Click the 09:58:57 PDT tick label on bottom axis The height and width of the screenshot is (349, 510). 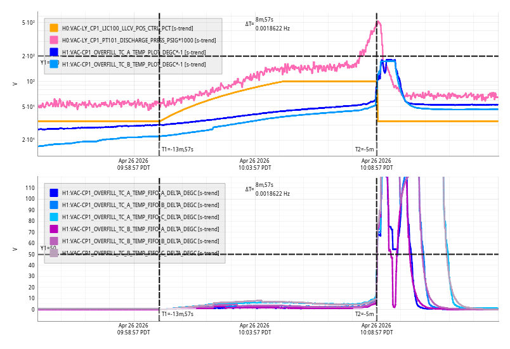(133, 333)
